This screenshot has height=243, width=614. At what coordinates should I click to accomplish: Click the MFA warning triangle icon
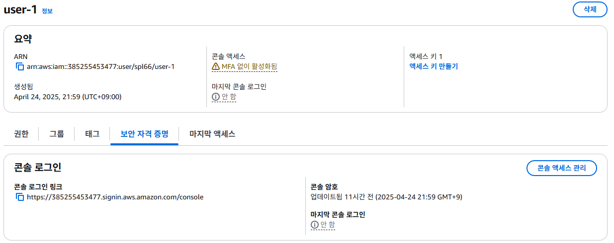pyautogui.click(x=216, y=66)
